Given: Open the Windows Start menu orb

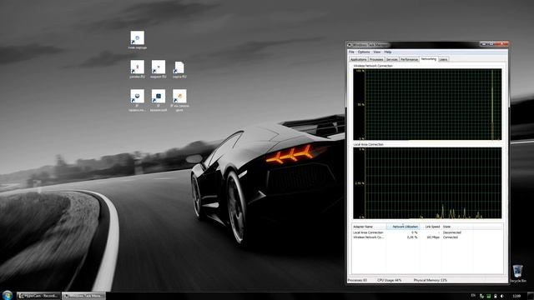Looking at the screenshot, I should click(x=8, y=295).
